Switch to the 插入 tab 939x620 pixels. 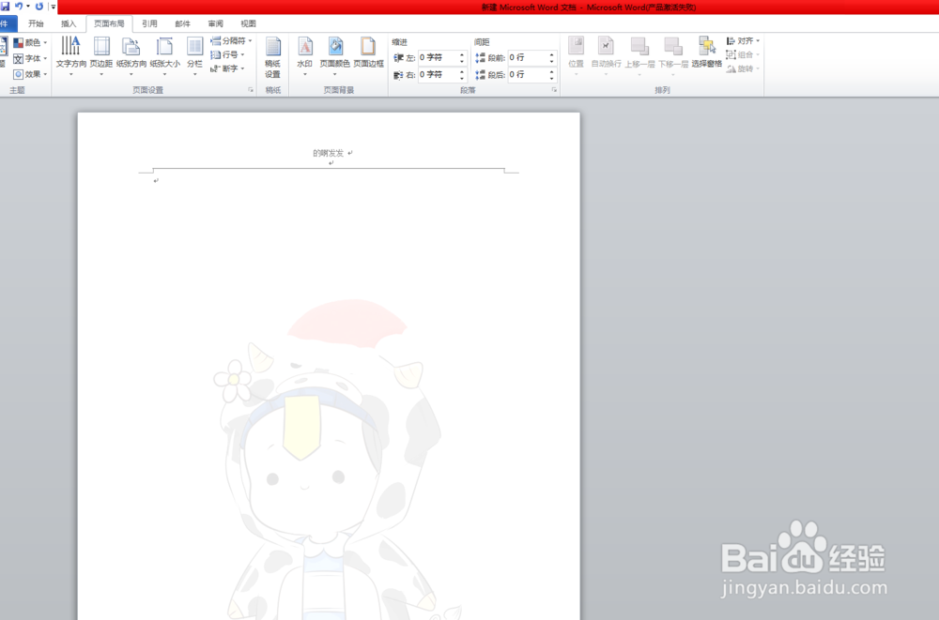(69, 23)
